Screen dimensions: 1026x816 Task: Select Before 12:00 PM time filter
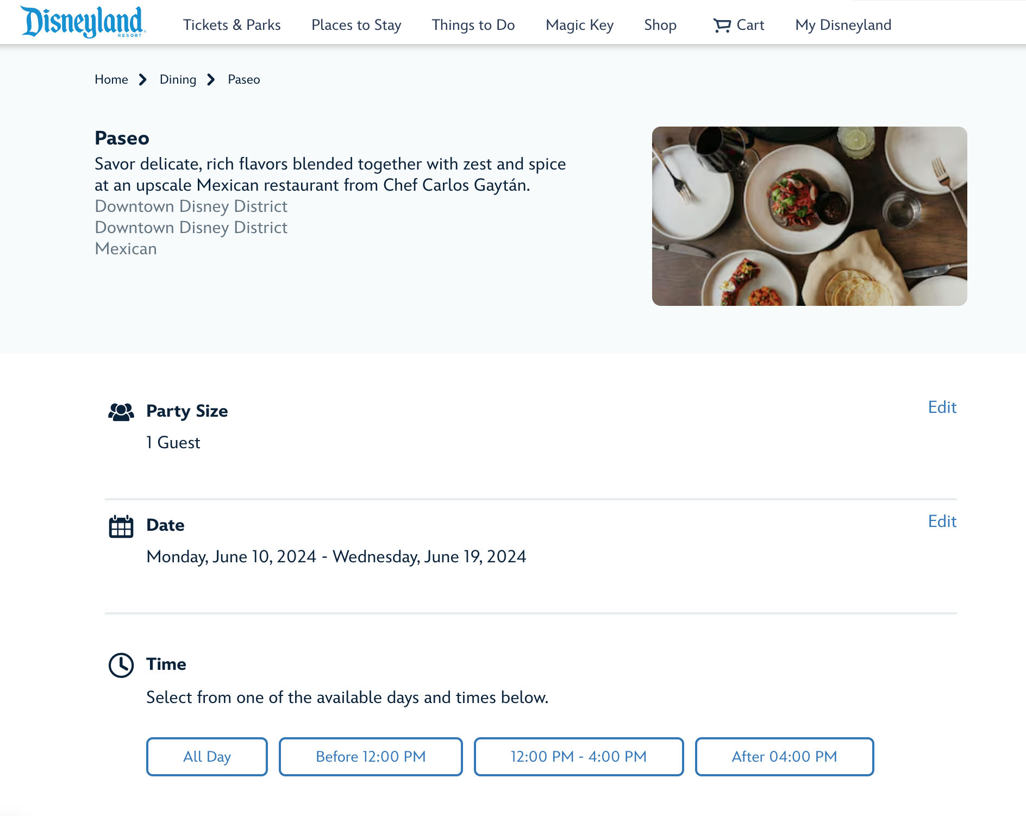[x=370, y=756]
